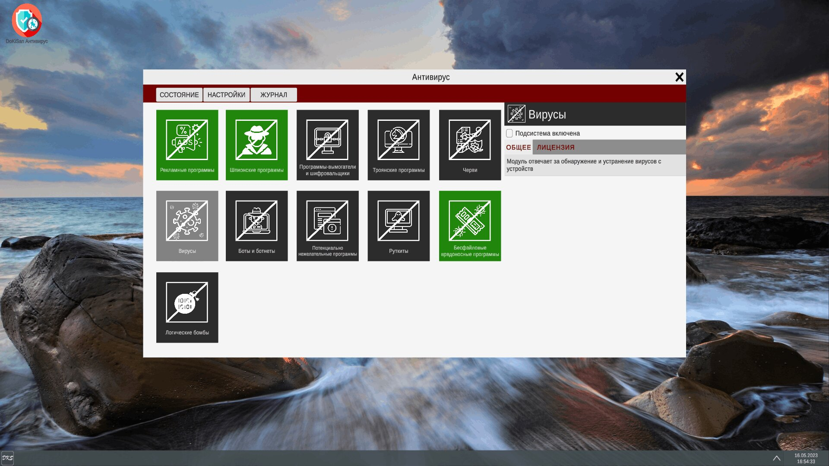Select the Черви module tile
This screenshot has width=829, height=466.
click(470, 145)
